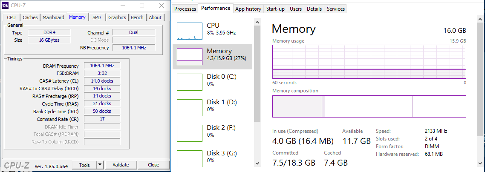This screenshot has height=172, width=485.
Task: Select the CPU mini graph thumbnail
Action: [x=189, y=31]
